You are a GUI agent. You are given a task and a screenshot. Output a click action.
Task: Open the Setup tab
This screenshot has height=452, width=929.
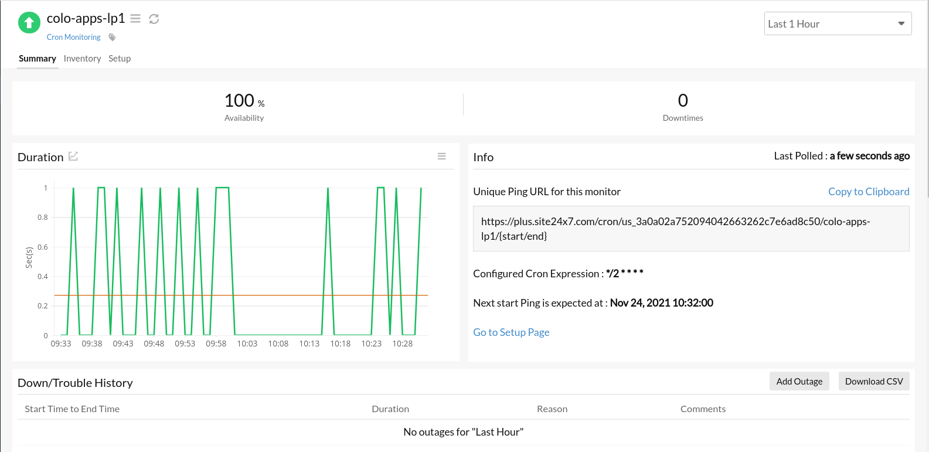[120, 59]
